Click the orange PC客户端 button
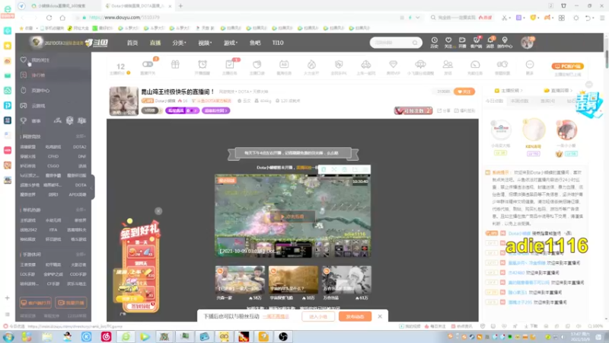This screenshot has height=343, width=609. coord(567,66)
